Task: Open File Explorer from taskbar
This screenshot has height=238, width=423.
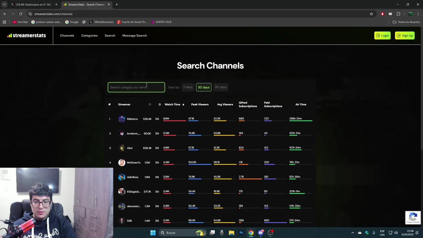Action: tap(231, 233)
